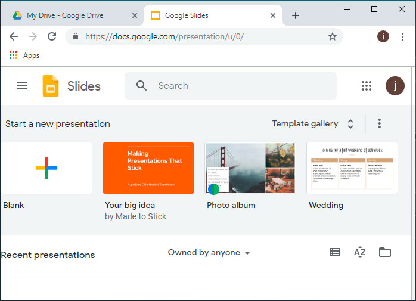
Task: Click the browser forward arrow
Action: pos(33,36)
